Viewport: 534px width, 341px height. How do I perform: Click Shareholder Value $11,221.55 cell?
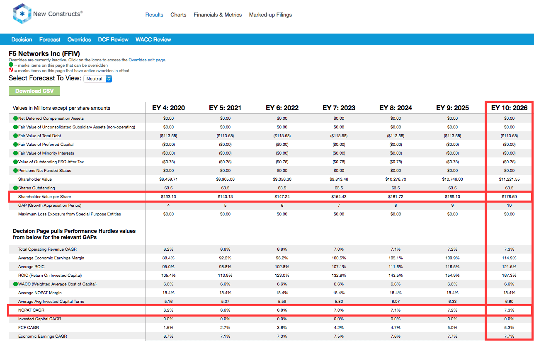coord(509,179)
